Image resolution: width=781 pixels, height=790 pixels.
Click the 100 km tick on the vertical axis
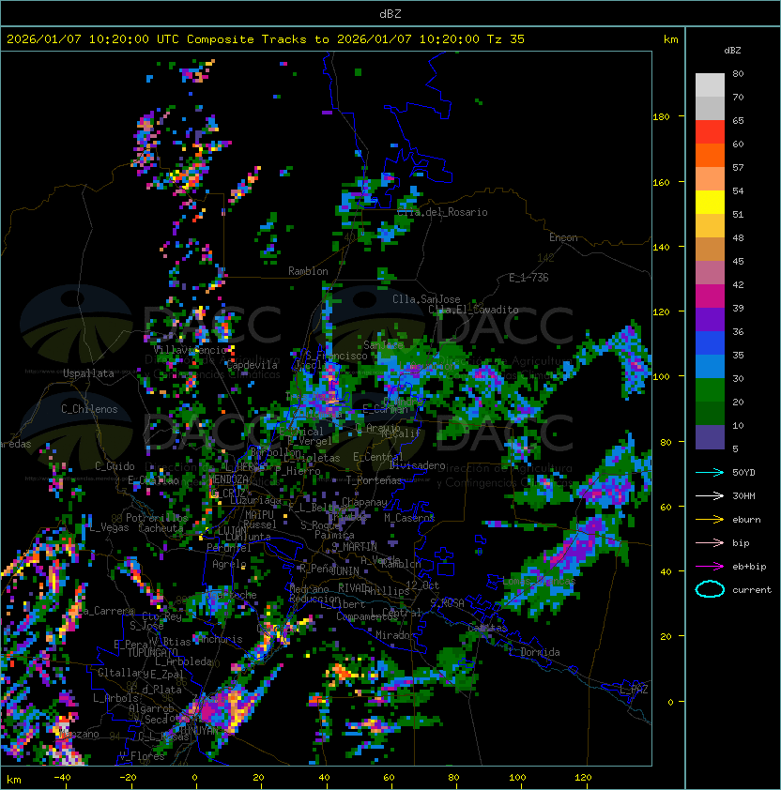pos(661,377)
